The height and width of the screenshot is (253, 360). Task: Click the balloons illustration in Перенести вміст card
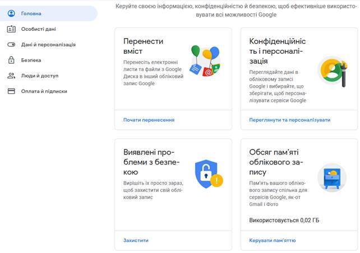point(205,61)
